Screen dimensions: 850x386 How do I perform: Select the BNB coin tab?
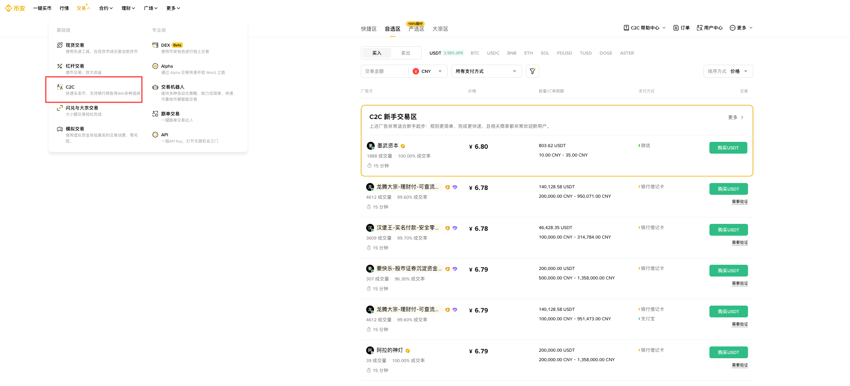(511, 53)
